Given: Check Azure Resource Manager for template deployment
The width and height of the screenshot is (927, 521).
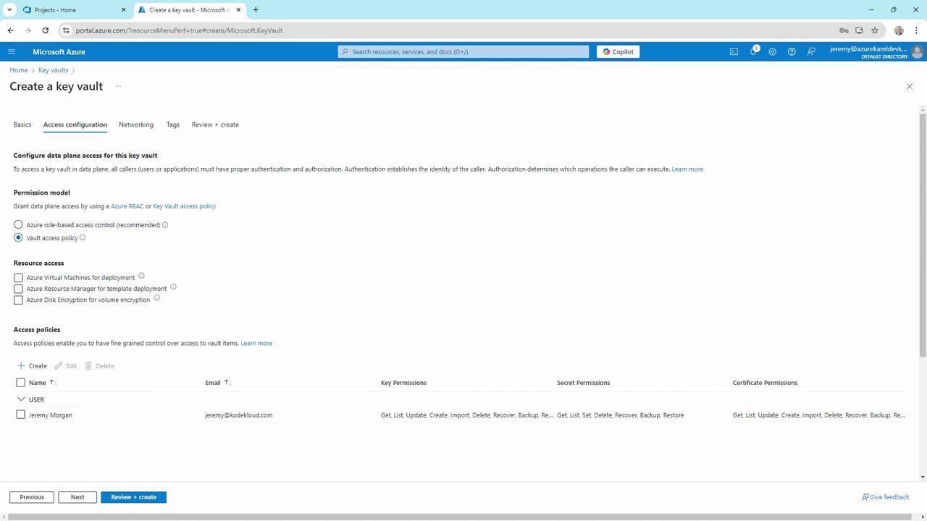Looking at the screenshot, I should [19, 289].
